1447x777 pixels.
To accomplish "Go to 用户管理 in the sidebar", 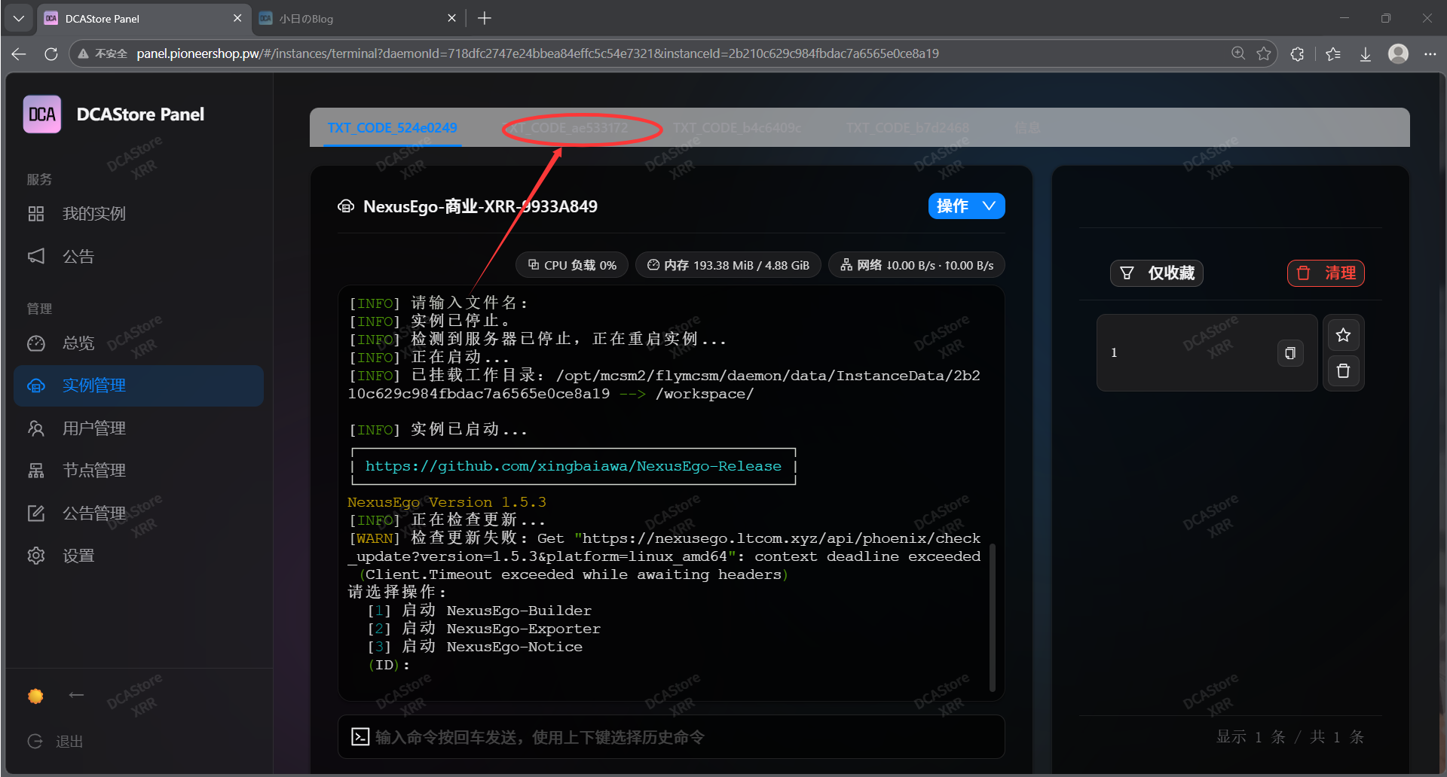I will 93,428.
